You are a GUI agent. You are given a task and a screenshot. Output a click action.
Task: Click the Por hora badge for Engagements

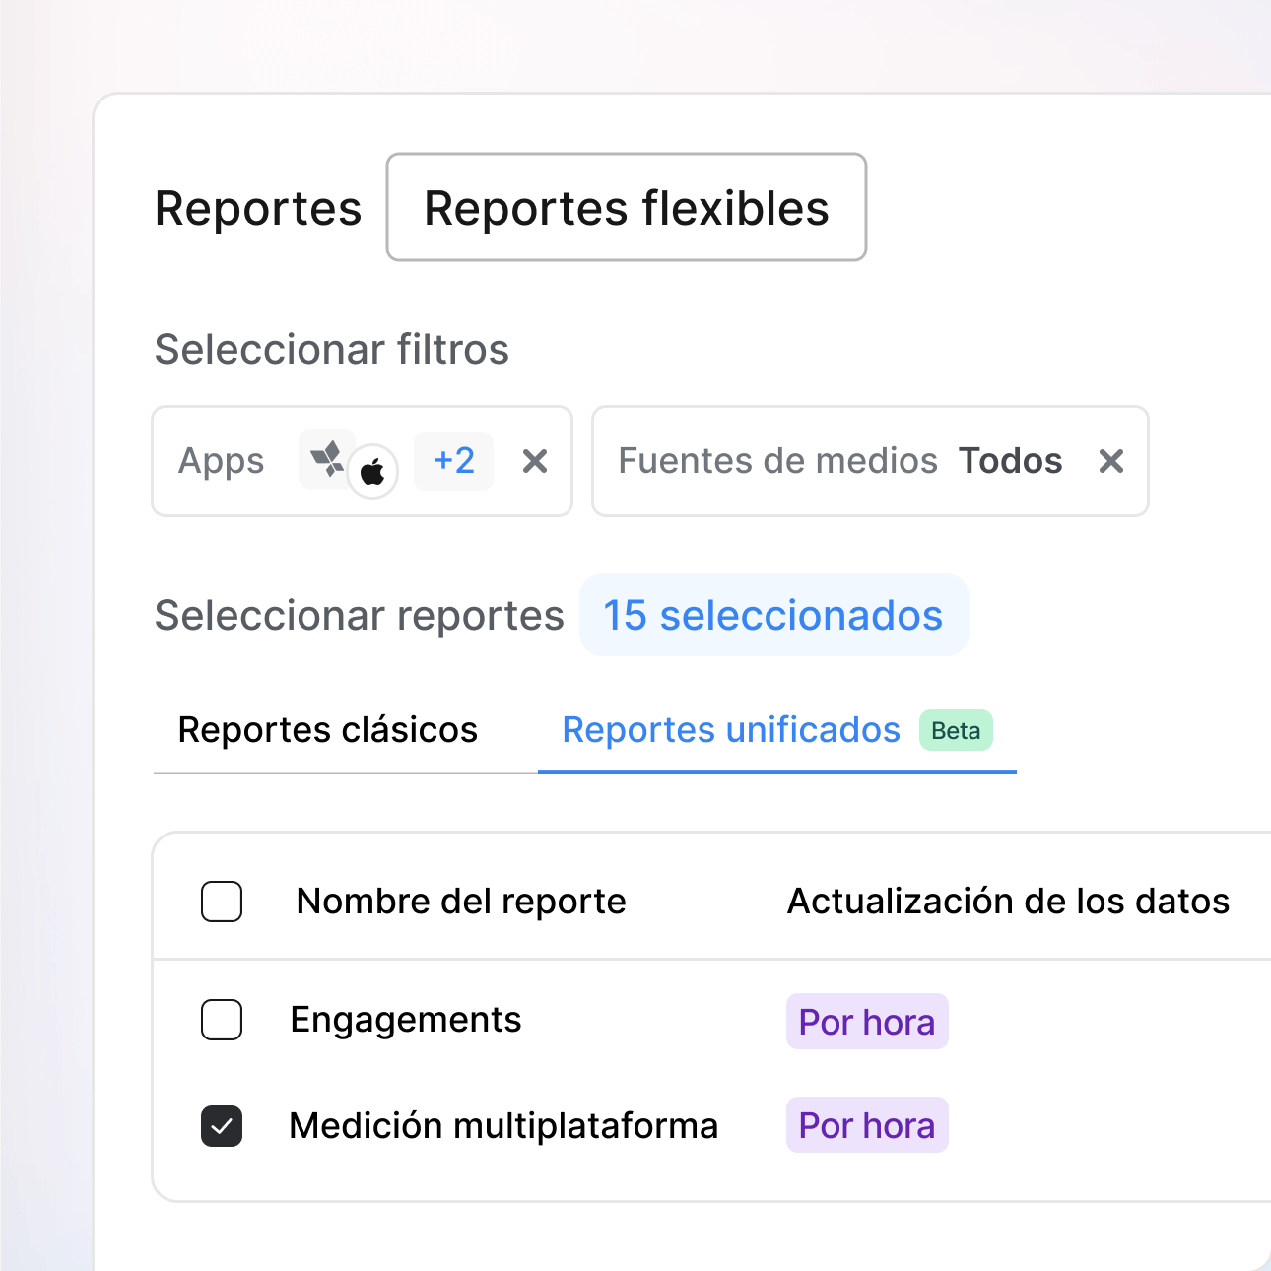tap(866, 1022)
